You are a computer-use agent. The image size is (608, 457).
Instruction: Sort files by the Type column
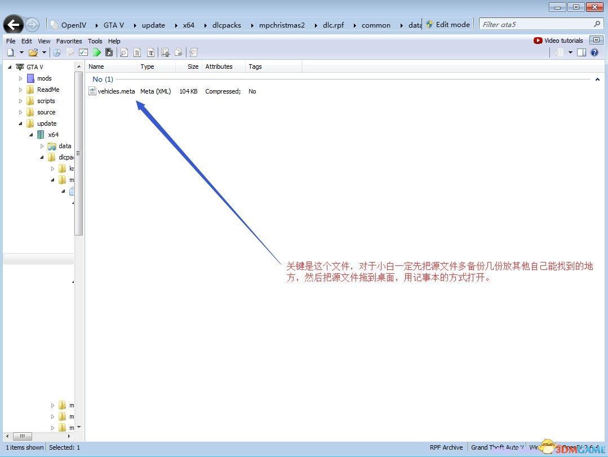(156, 66)
